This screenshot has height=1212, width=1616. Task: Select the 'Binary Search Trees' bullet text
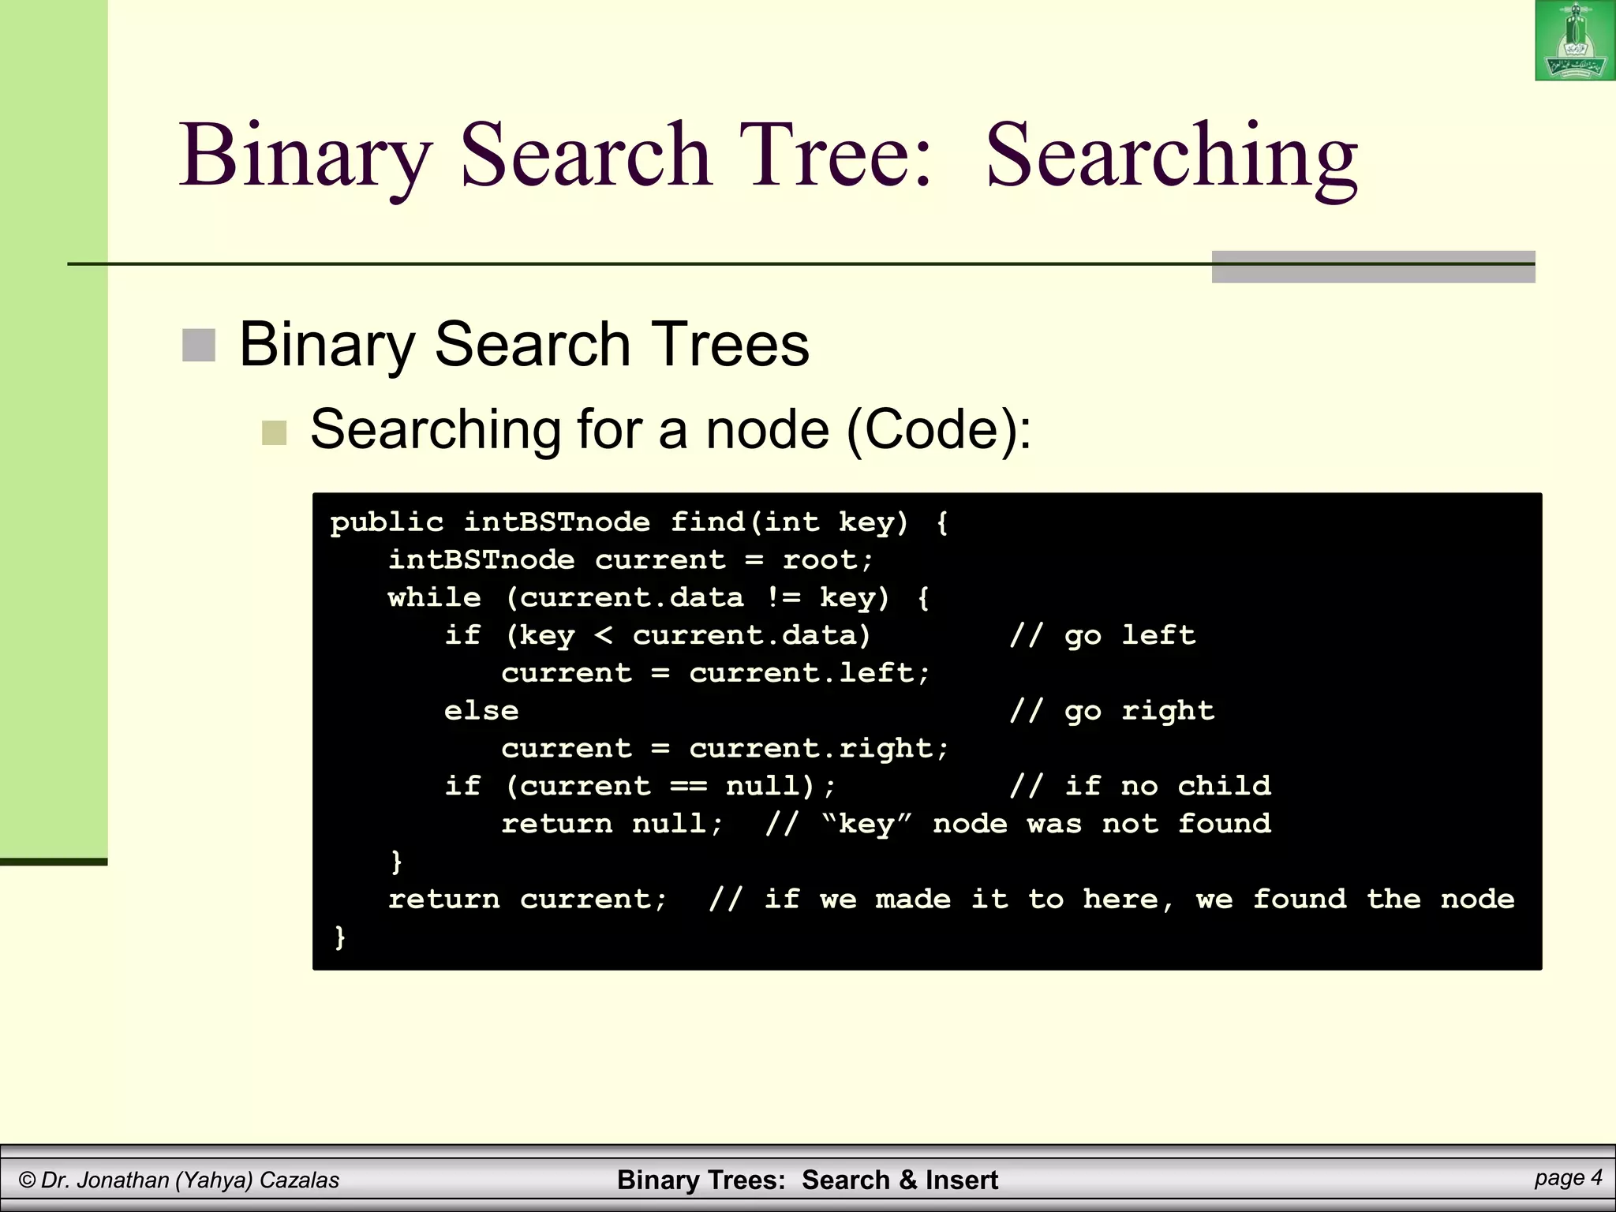[x=524, y=344]
